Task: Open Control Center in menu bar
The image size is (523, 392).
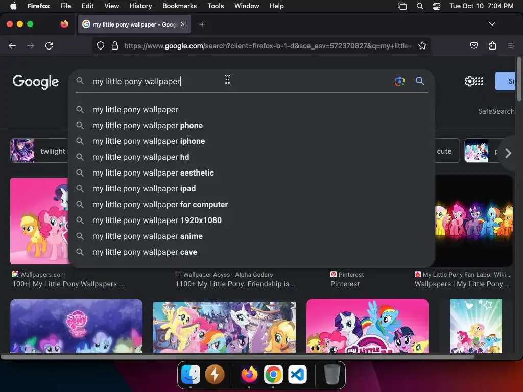Action: click(437, 6)
